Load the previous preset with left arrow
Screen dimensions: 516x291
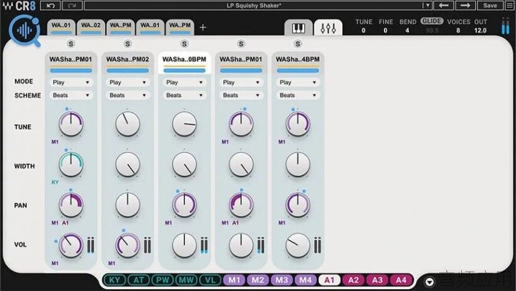(x=444, y=6)
